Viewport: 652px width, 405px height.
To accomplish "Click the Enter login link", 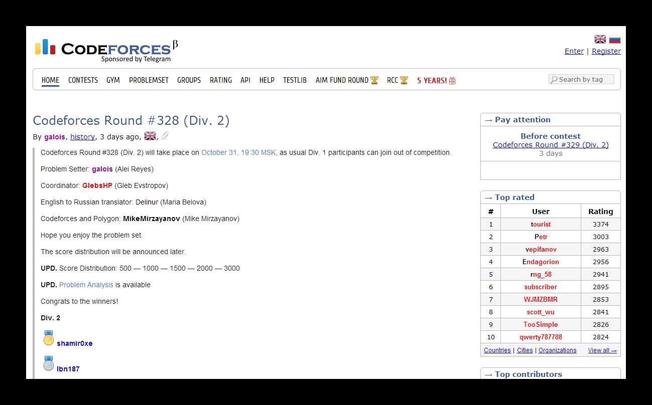I will point(574,51).
